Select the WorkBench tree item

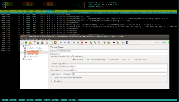(29, 59)
